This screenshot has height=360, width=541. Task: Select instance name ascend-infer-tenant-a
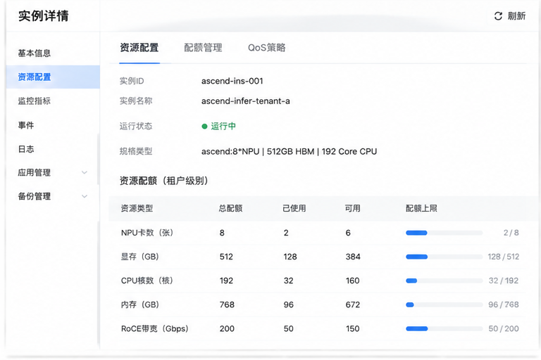(246, 101)
